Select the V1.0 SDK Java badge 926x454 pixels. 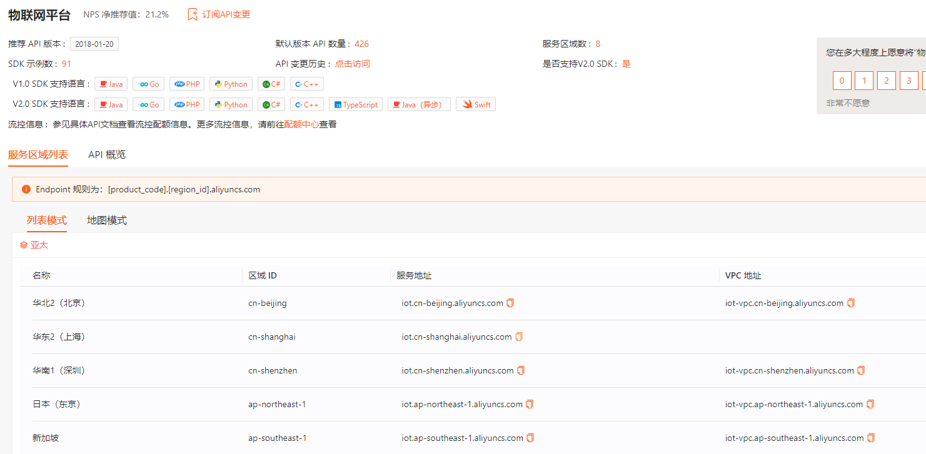click(111, 84)
